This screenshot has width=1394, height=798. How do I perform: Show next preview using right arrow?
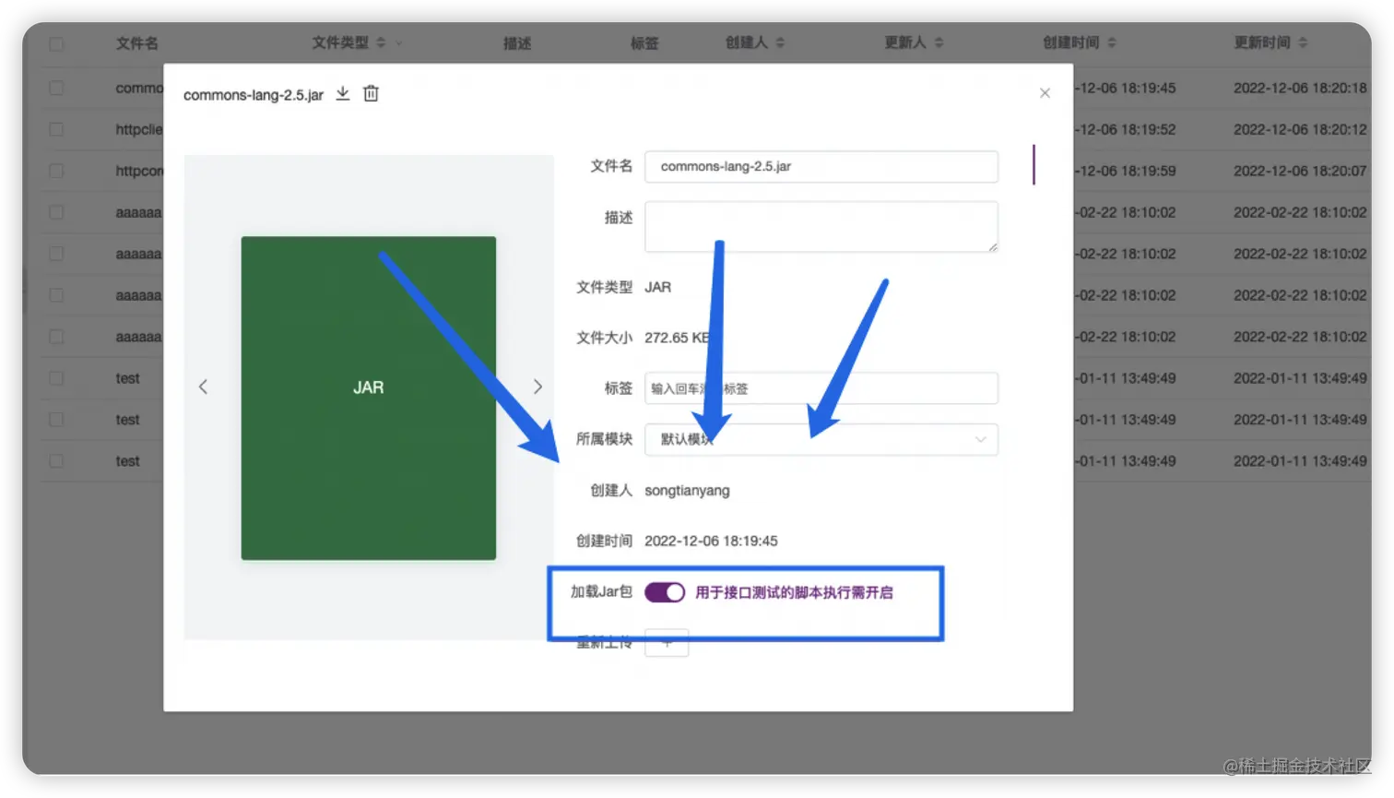538,387
